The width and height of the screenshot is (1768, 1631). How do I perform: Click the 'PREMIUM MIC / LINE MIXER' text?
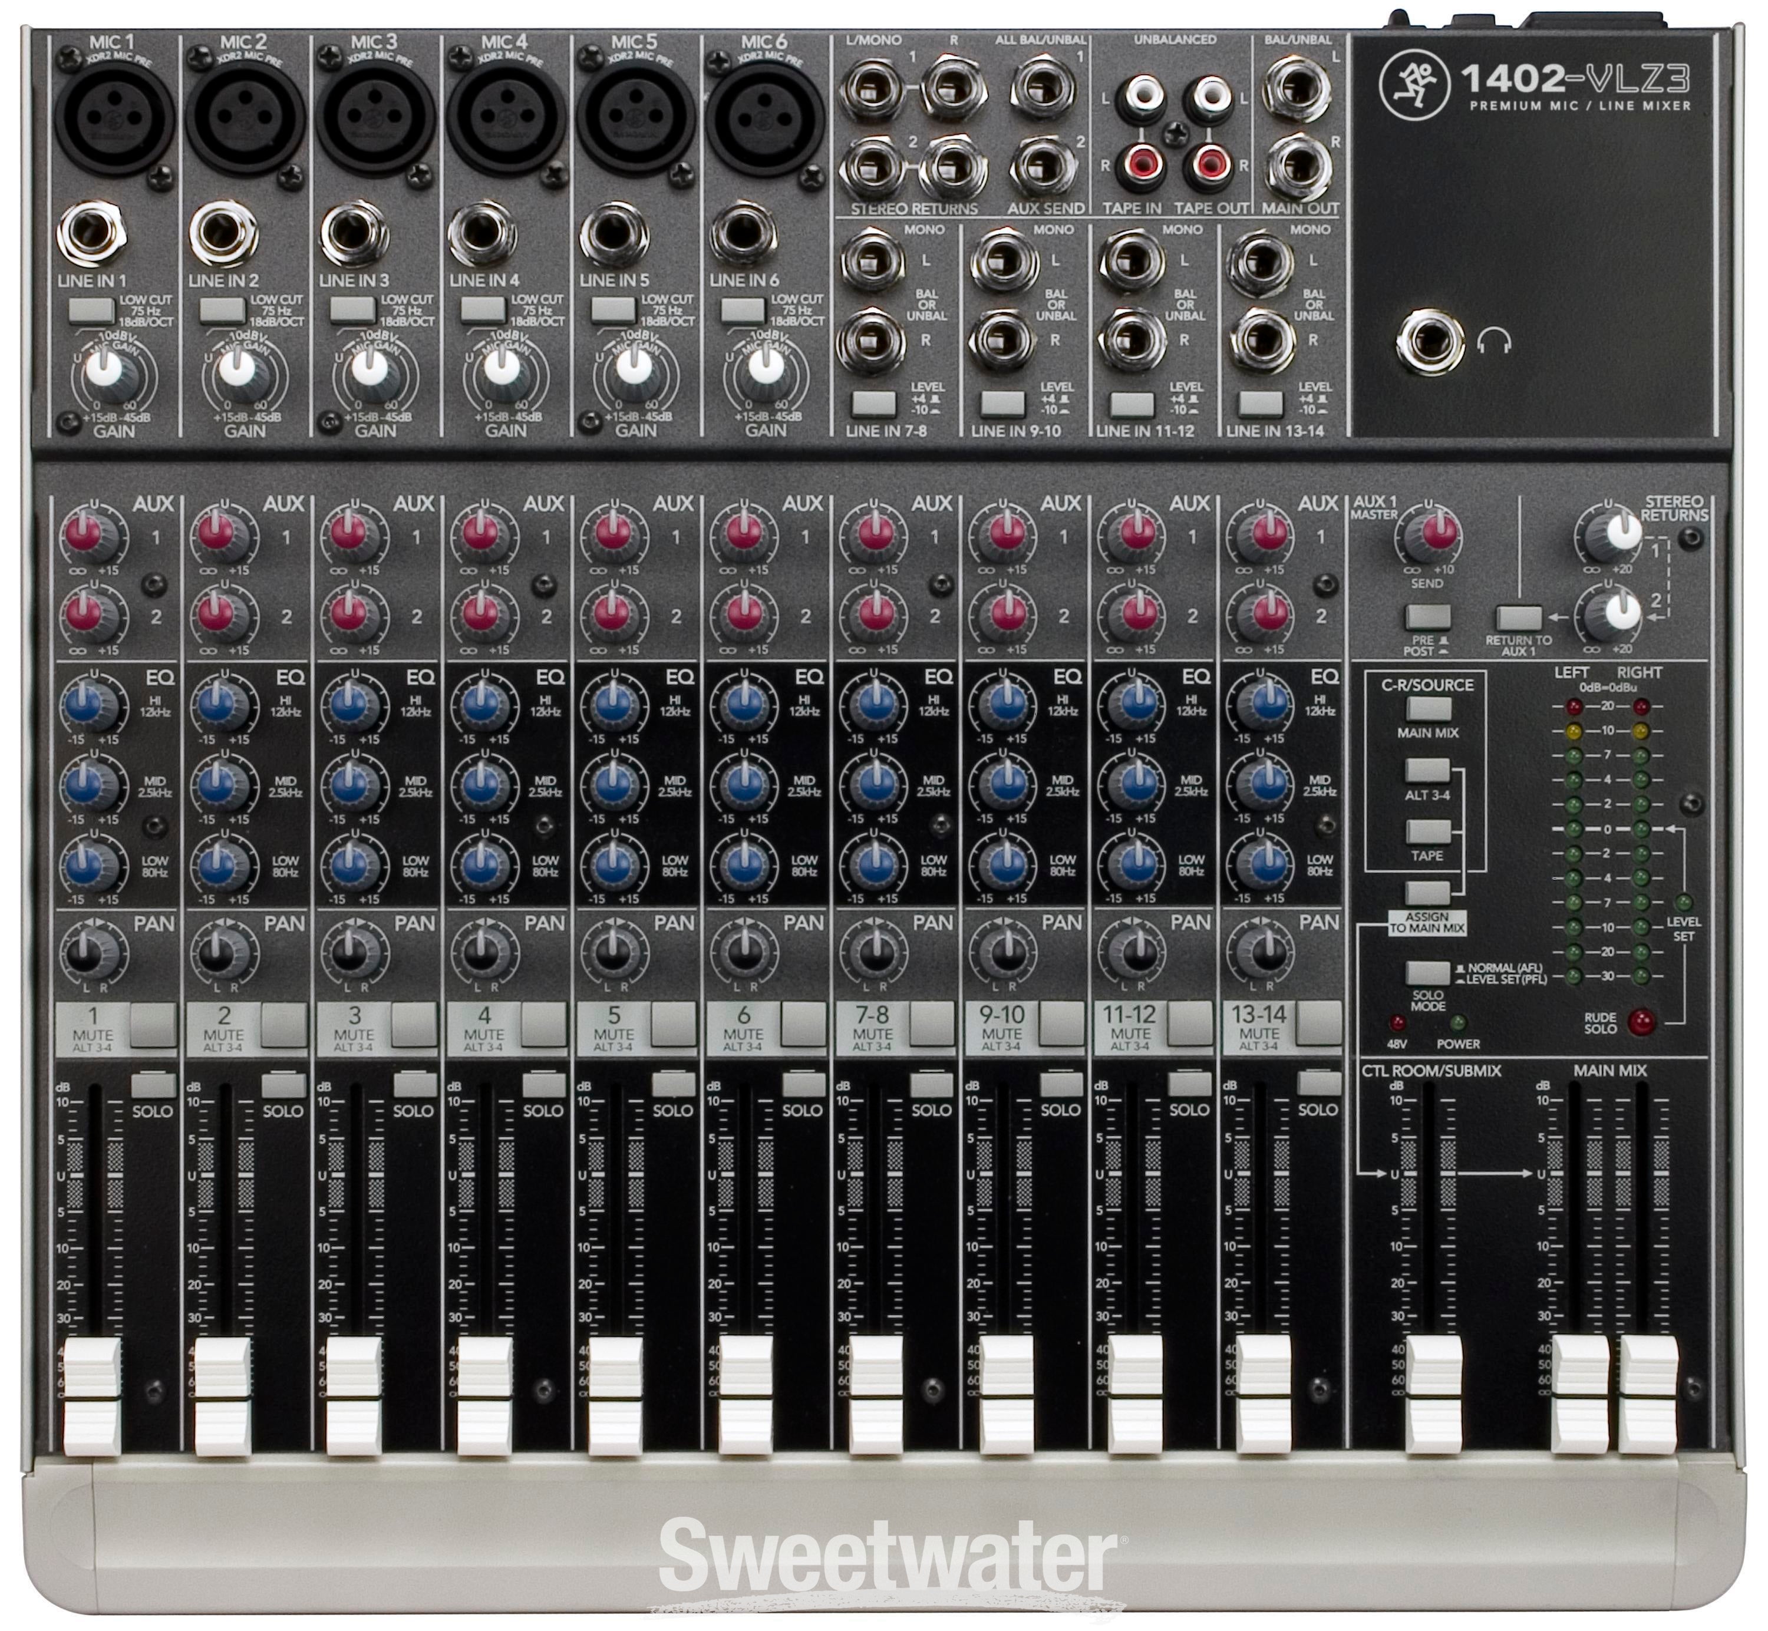coord(1580,106)
